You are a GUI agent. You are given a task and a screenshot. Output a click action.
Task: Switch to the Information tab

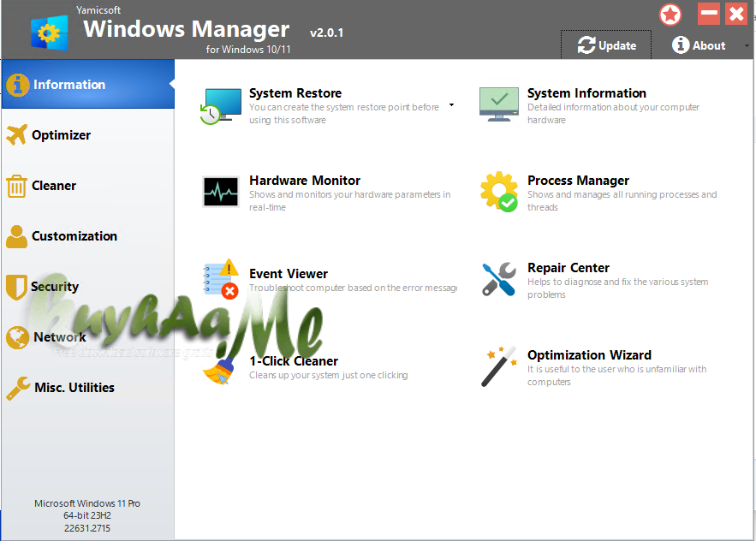click(87, 85)
